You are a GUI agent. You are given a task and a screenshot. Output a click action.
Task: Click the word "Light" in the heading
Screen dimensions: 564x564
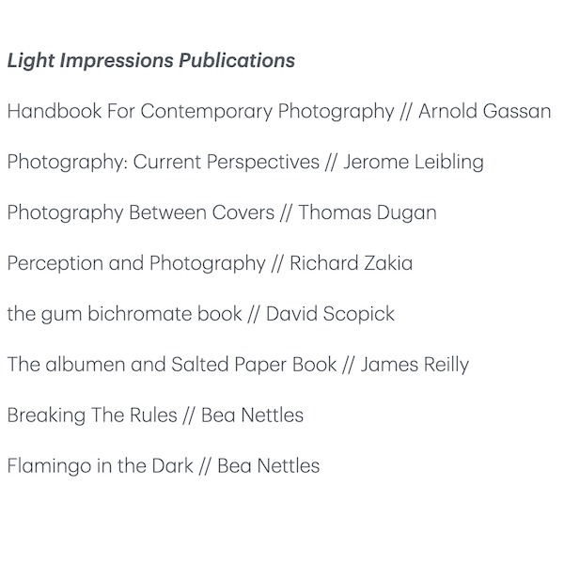tap(29, 61)
